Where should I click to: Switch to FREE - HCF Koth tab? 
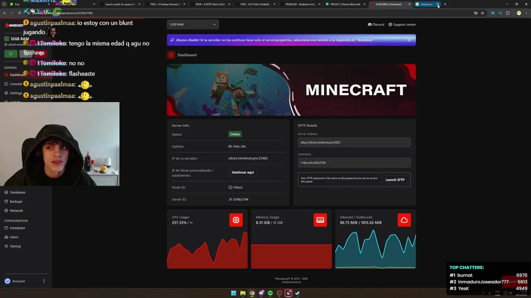point(255,4)
